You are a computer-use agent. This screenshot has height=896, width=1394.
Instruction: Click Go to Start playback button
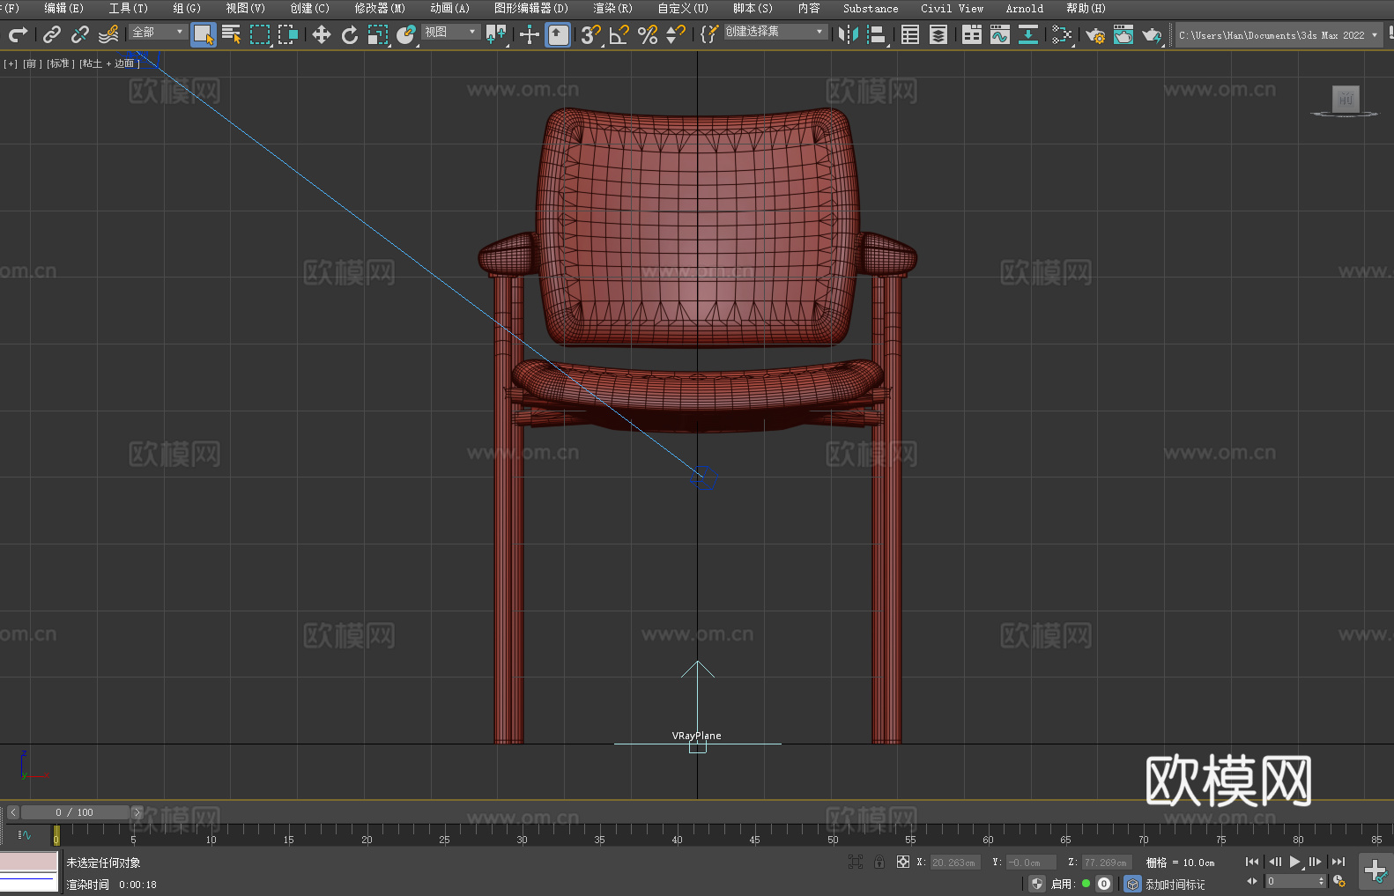(1252, 862)
